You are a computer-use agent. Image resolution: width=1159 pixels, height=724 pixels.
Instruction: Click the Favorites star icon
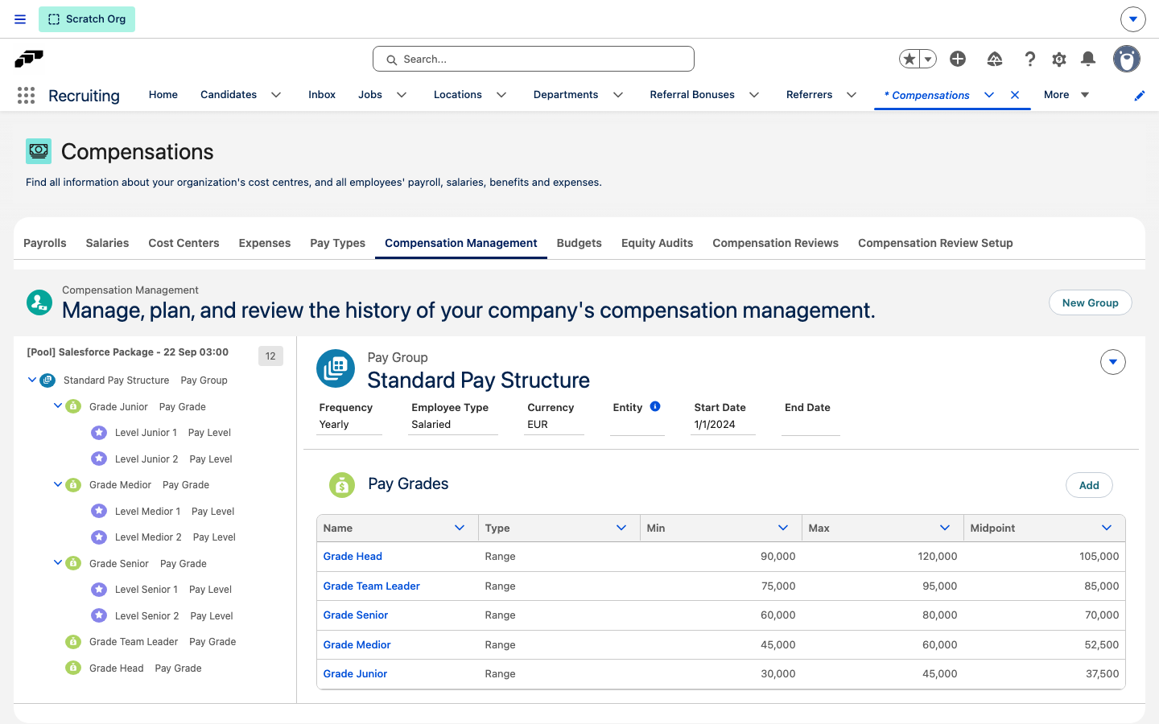tap(909, 59)
